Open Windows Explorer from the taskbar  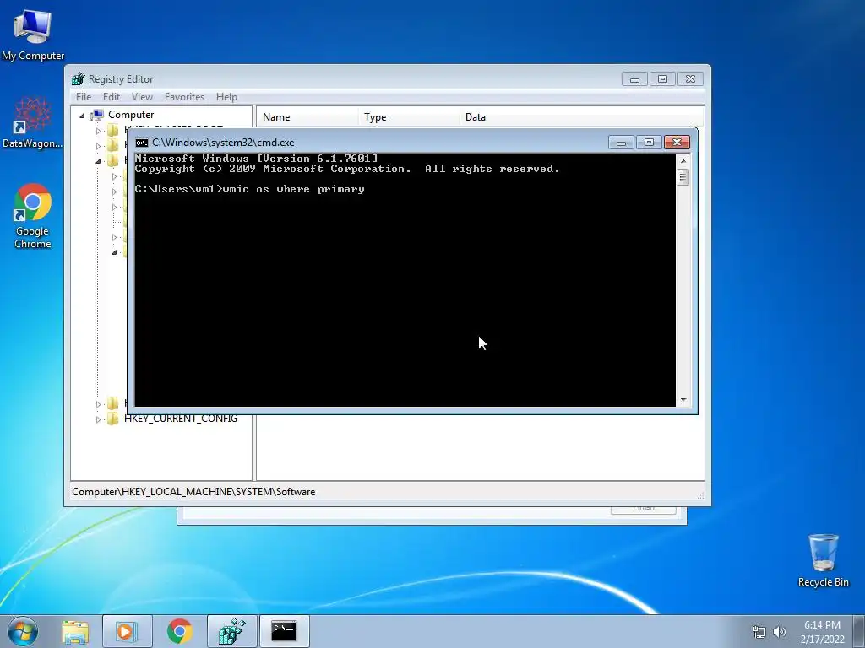(75, 631)
